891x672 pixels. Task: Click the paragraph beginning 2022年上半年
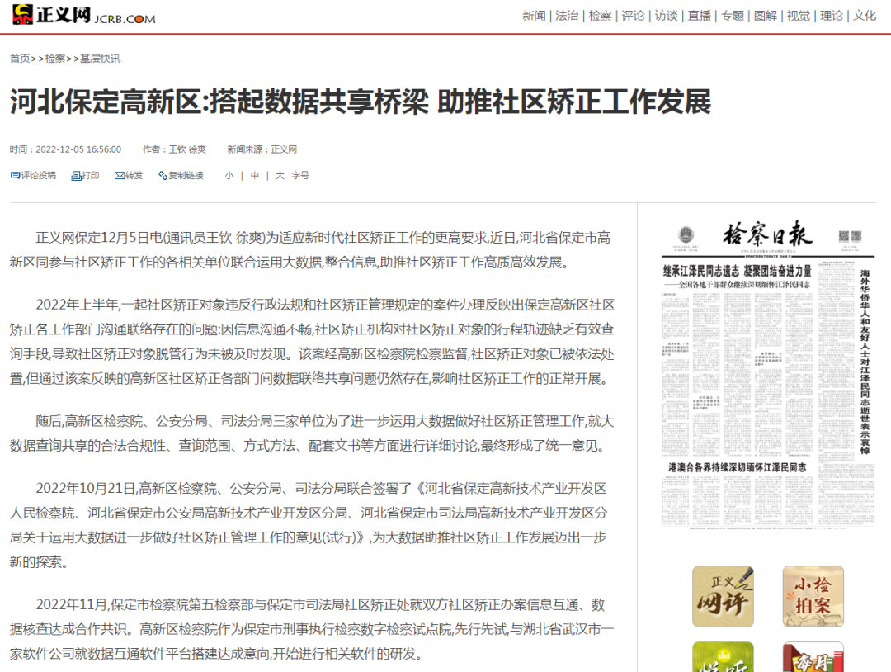(312, 342)
